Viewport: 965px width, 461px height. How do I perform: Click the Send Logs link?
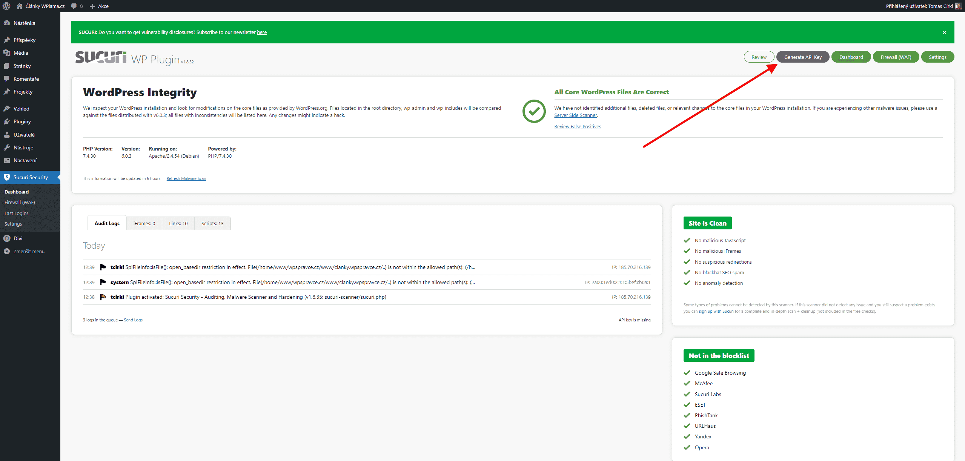[133, 320]
